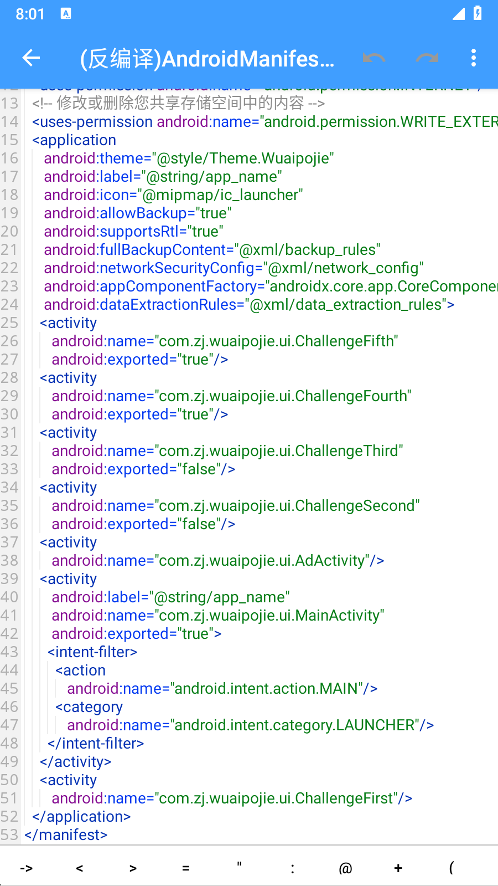Insert the less-than '<' shortcut symbol
This screenshot has width=498, height=886.
80,868
